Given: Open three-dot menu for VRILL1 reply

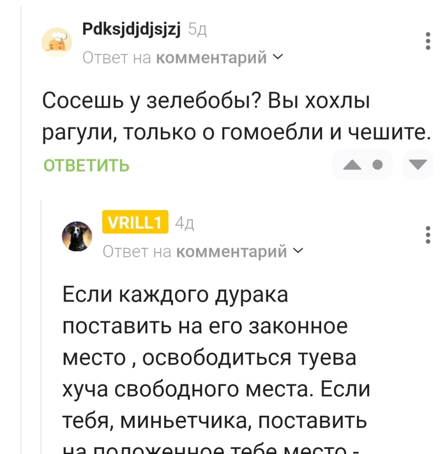Looking at the screenshot, I should pyautogui.click(x=428, y=235).
